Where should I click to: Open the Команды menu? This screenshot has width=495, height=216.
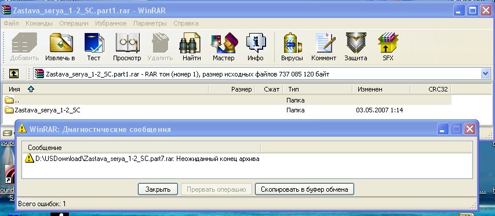39,23
